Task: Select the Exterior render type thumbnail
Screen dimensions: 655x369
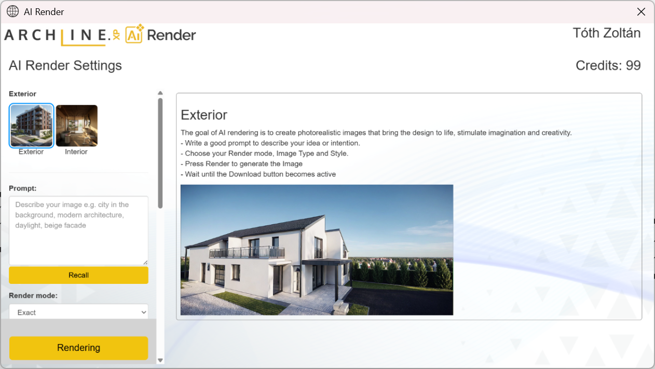Action: (31, 125)
